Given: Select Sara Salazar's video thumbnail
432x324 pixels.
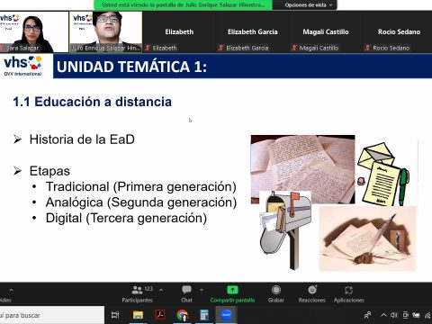Looking at the screenshot, I should pyautogui.click(x=34, y=31).
